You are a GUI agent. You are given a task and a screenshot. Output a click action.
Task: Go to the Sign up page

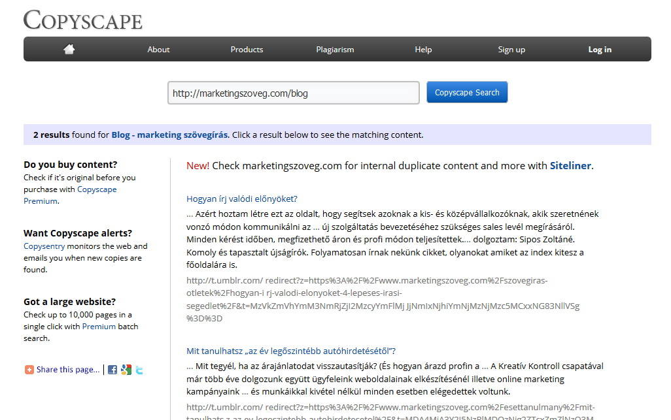click(511, 50)
